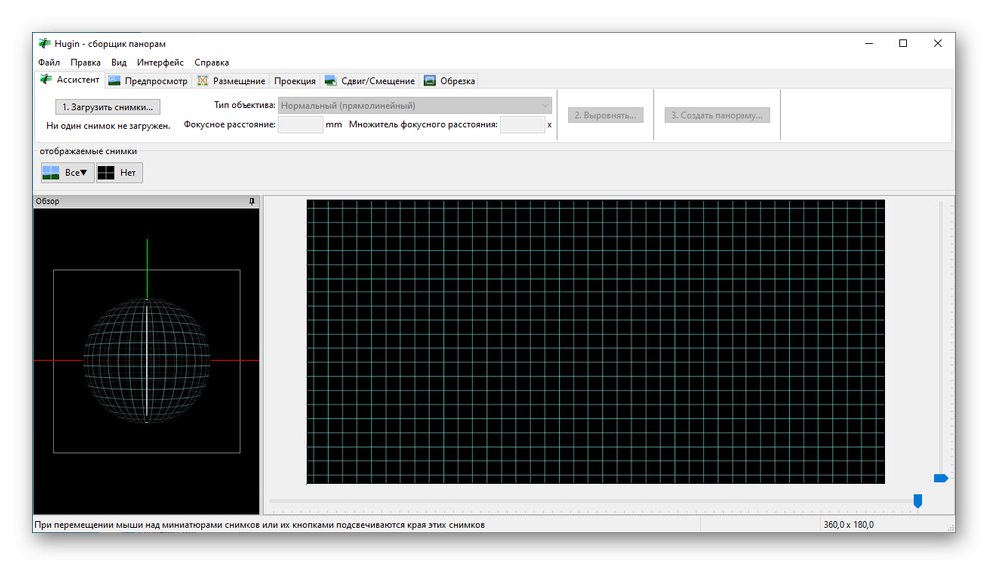Click the horizontal field-of-view slider handle
This screenshot has height=565, width=988.
(917, 500)
